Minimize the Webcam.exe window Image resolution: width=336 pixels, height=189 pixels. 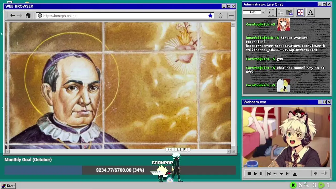[x=319, y=102]
